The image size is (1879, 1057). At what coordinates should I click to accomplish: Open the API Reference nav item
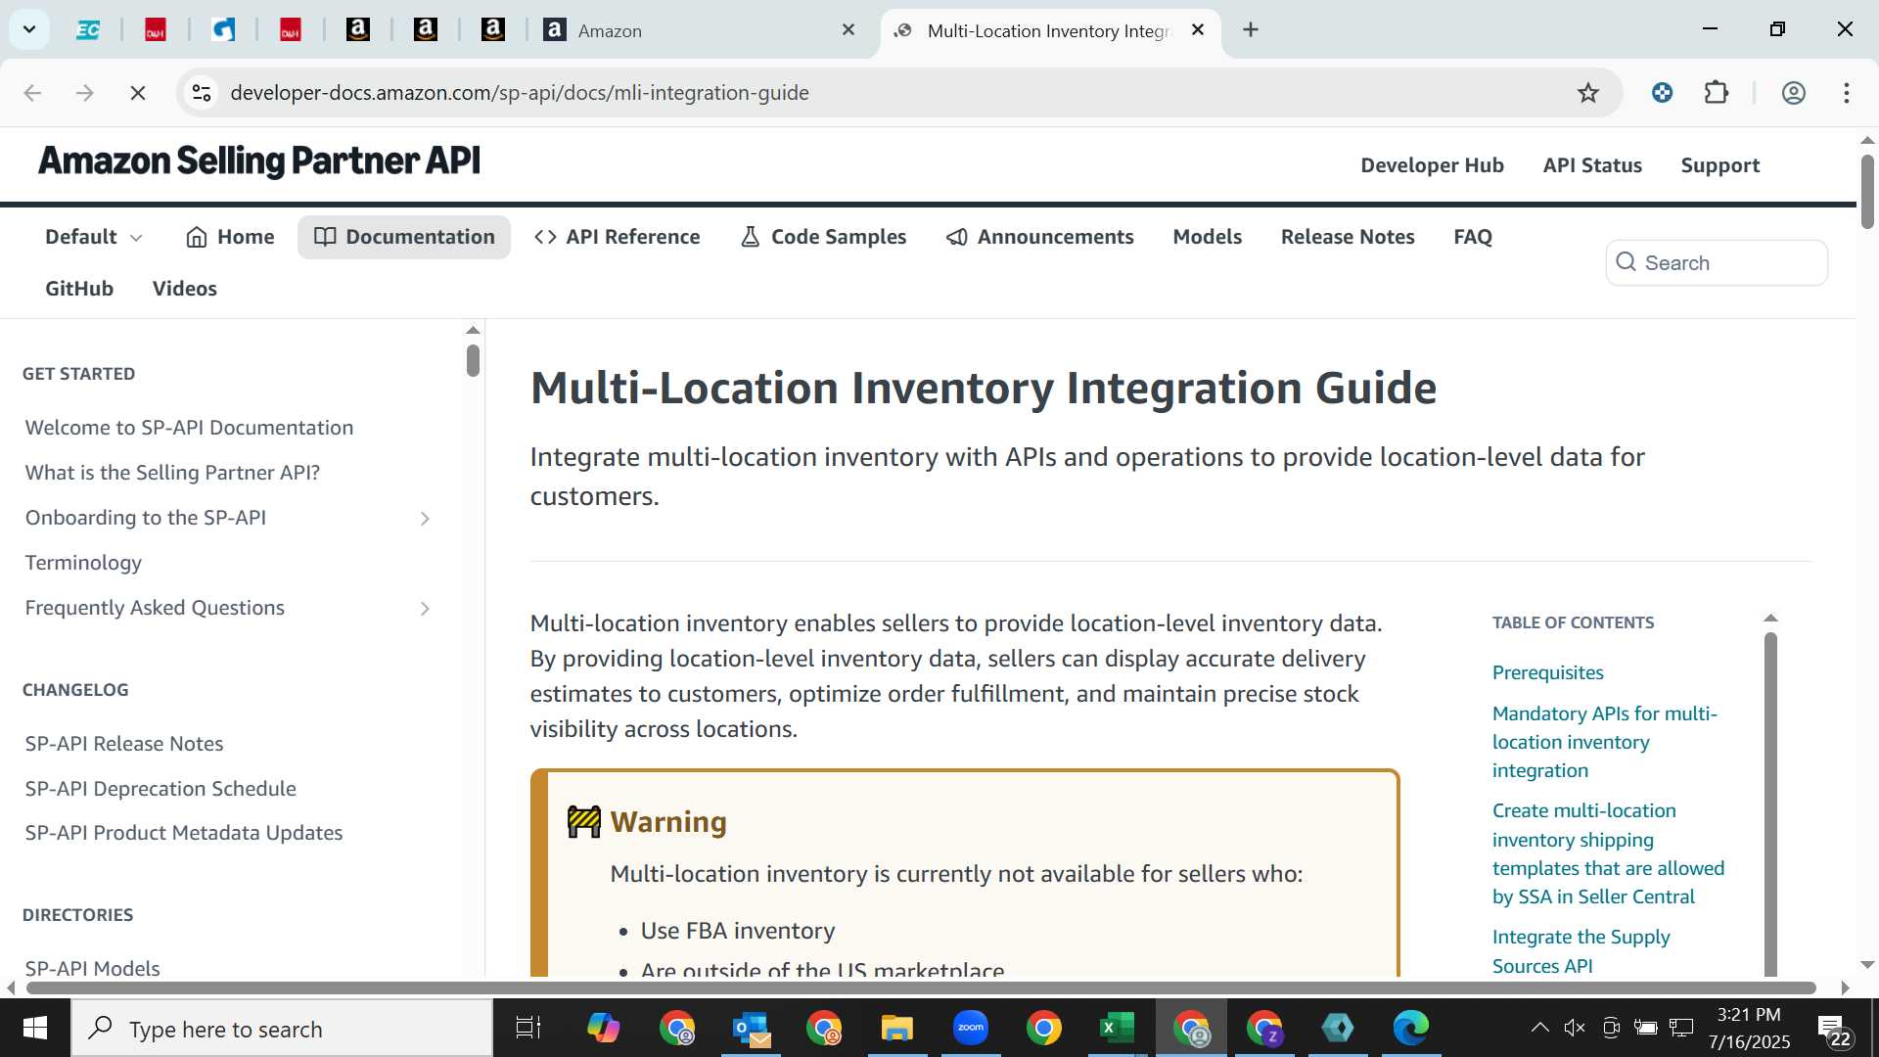618,237
